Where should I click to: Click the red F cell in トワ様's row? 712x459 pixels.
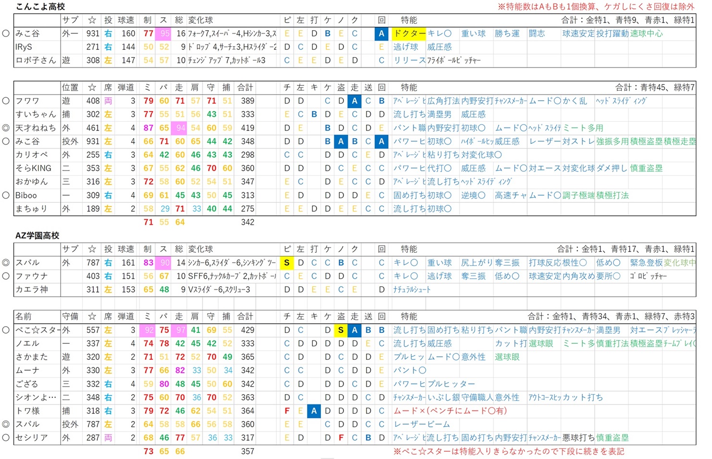[x=287, y=411]
